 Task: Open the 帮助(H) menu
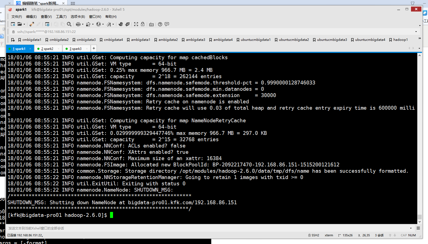coord(111,17)
